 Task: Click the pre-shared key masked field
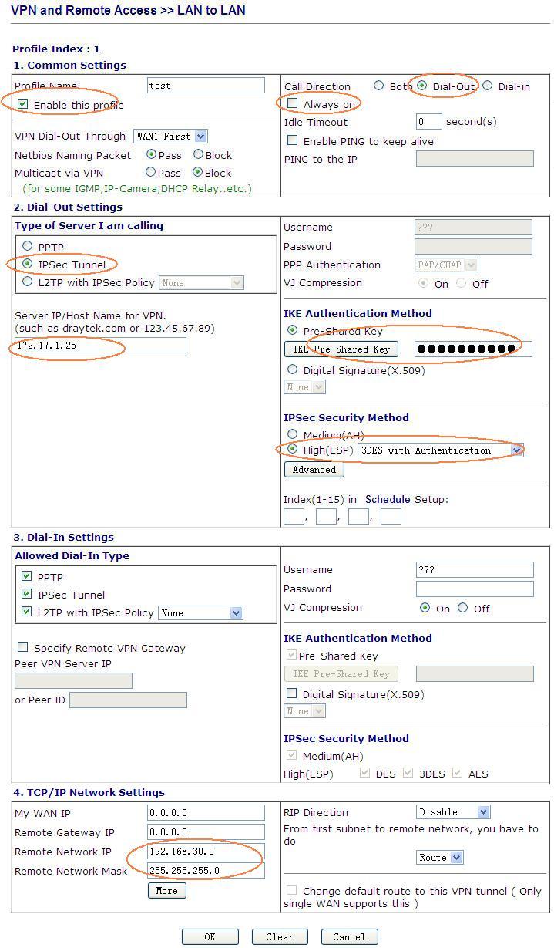(x=473, y=349)
